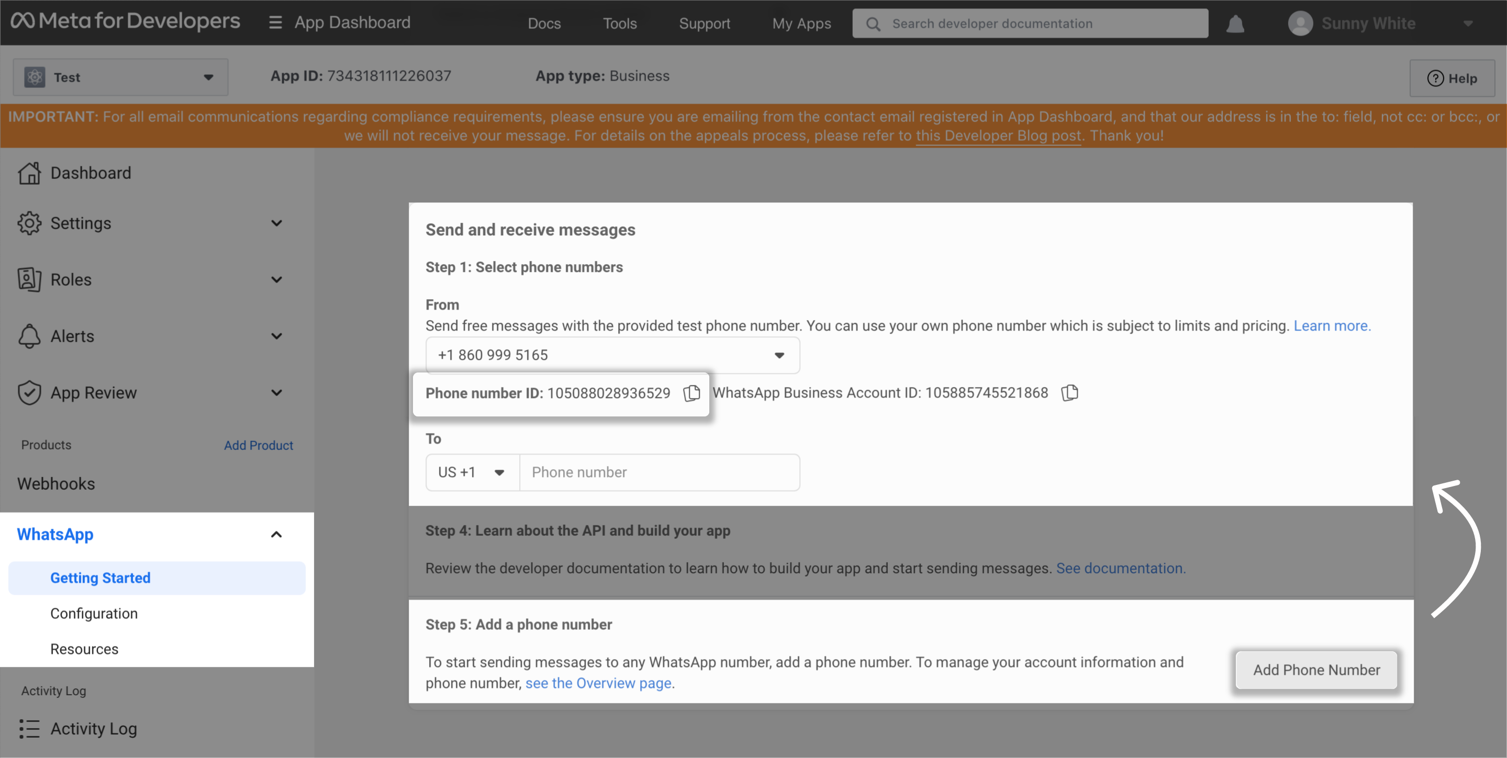The height and width of the screenshot is (758, 1507).
Task: Click the Activity Log list icon
Action: click(29, 729)
